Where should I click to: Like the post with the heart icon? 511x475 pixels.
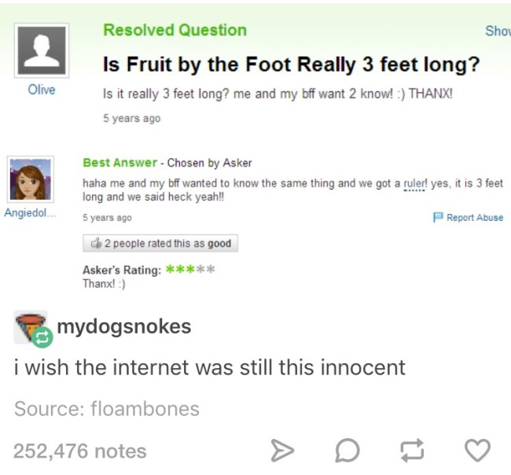[x=476, y=451]
